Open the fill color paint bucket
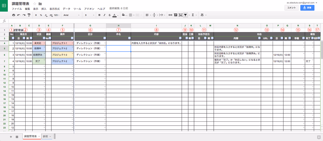 coord(124,15)
